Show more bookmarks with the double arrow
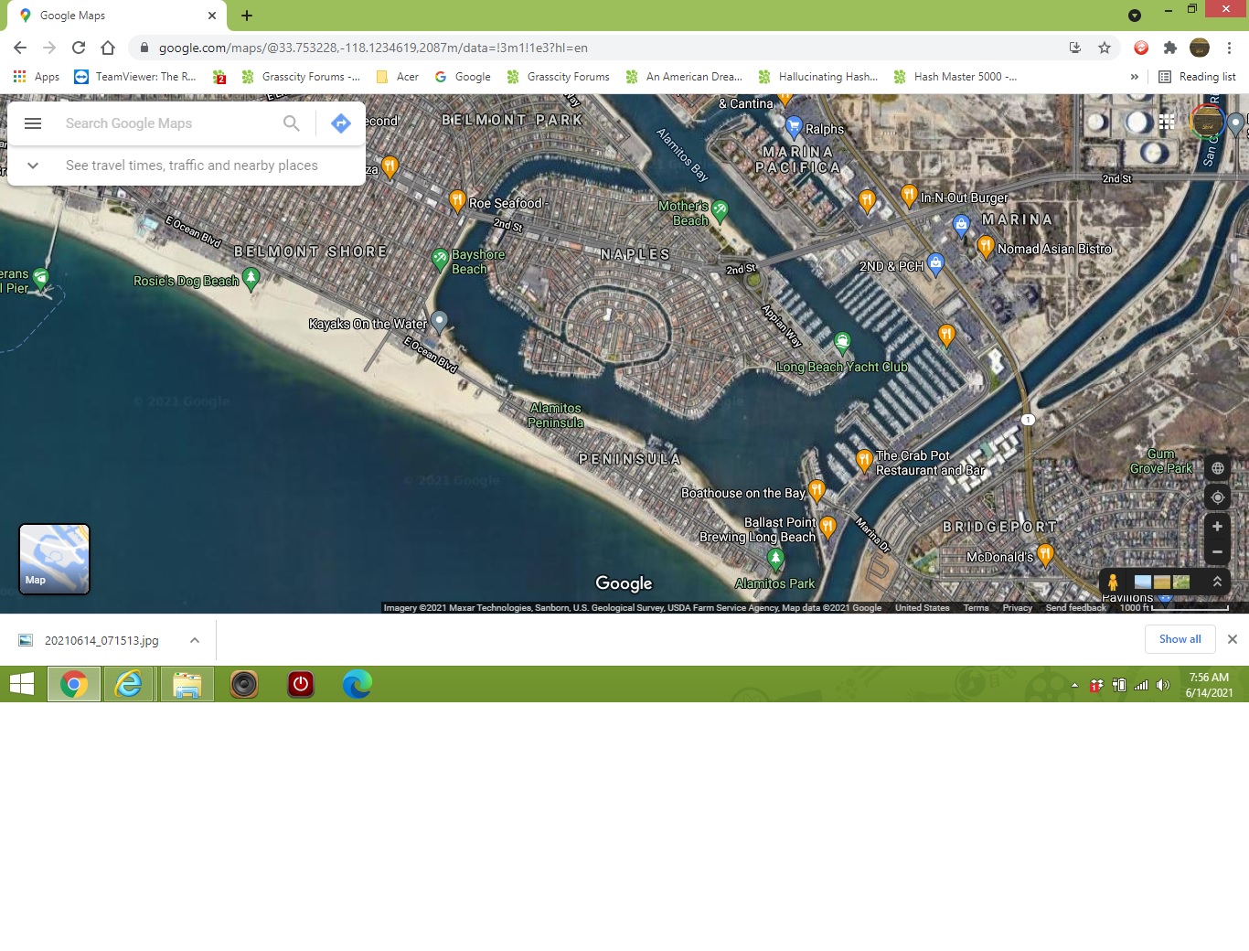The height and width of the screenshot is (951, 1249). point(1135,77)
